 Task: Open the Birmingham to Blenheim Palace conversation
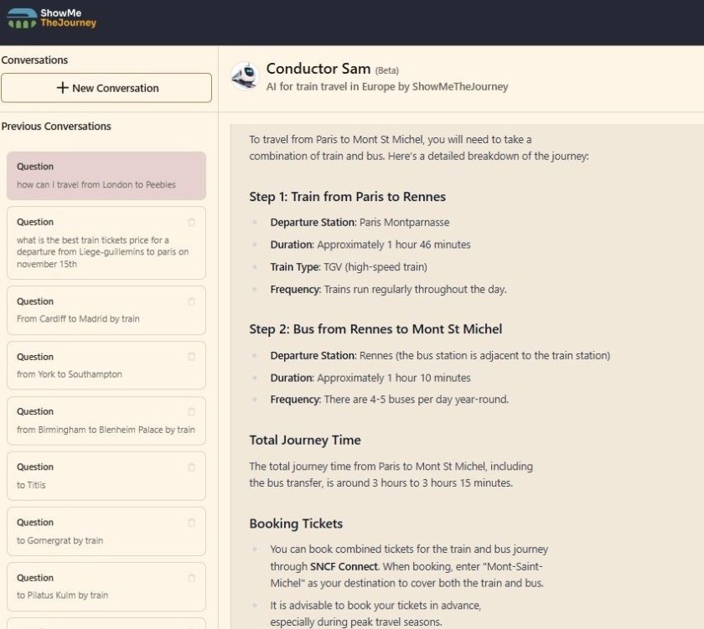pyautogui.click(x=106, y=420)
